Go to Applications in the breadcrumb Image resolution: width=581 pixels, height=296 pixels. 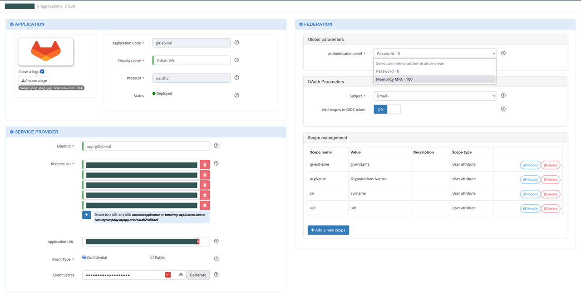click(51, 6)
